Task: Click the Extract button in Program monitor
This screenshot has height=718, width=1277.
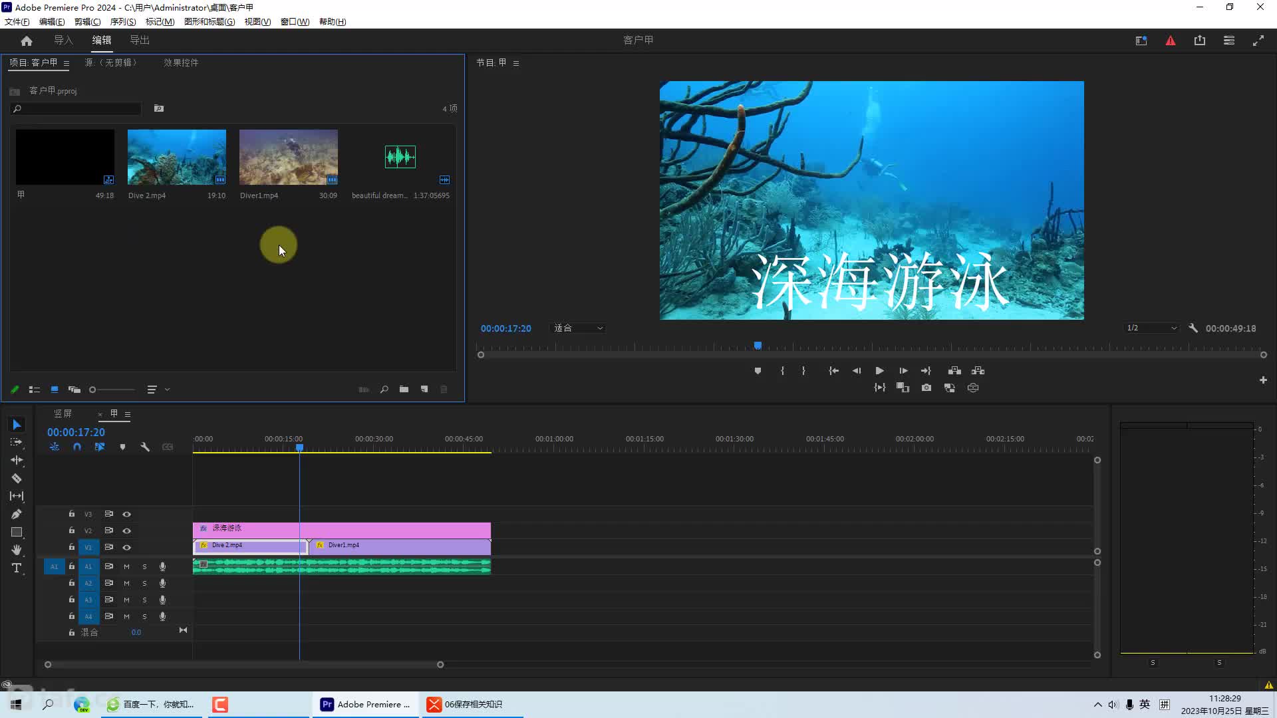Action: coord(978,371)
